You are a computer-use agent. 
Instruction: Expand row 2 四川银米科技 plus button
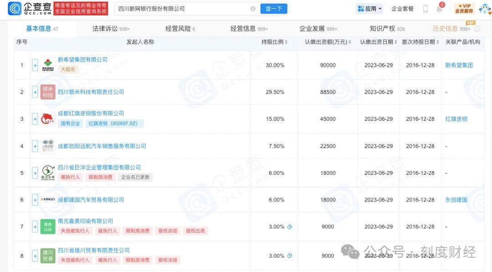click(35, 92)
